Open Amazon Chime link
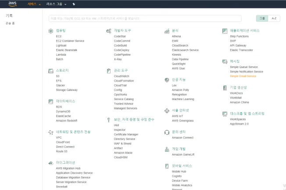Viewport: 286px width, 190px height. click(x=240, y=102)
